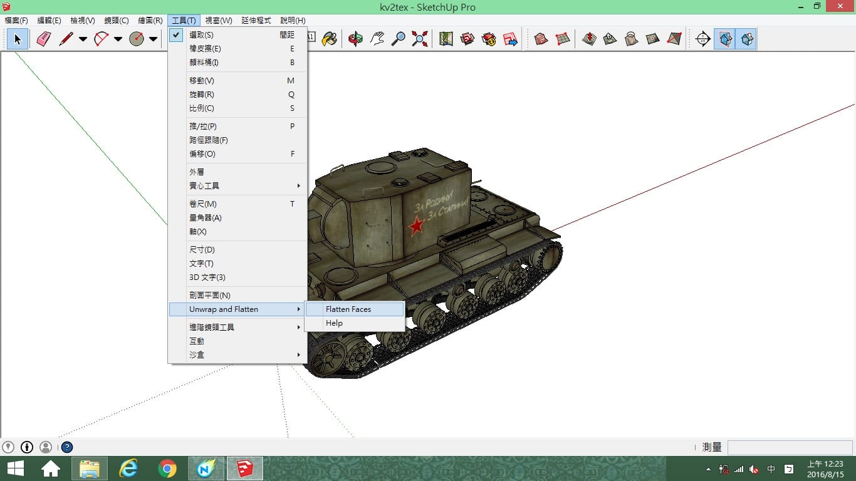Choose 旋轉(R) from tools menu
The image size is (856, 481).
coord(237,95)
